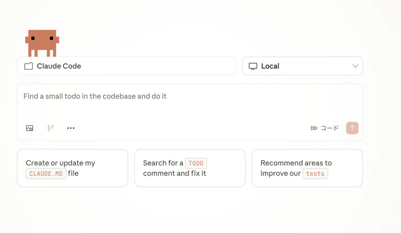
Task: Click the tests code chip
Action: click(315, 173)
